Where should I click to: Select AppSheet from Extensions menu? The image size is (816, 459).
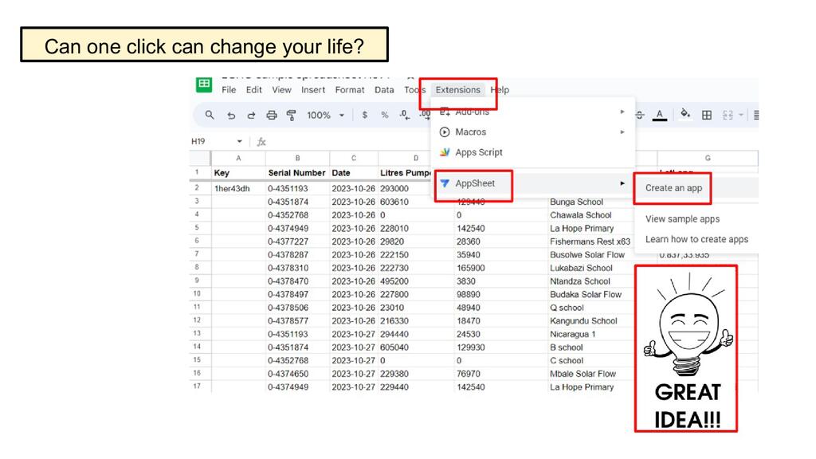[474, 183]
